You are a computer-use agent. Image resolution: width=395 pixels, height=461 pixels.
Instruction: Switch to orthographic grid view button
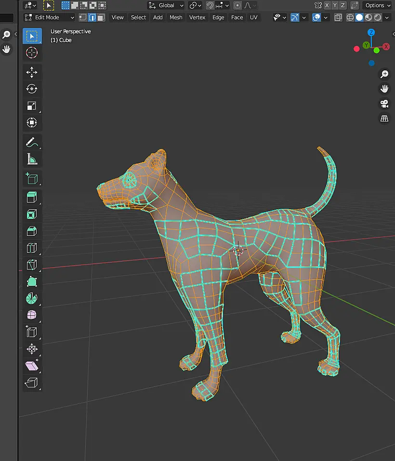pos(384,119)
